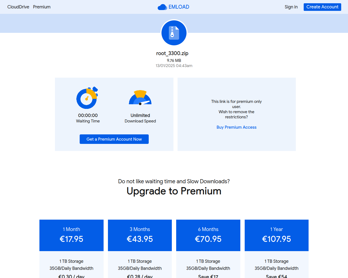Screen dimensions: 348x278
Task: Click the waiting time and Slow Downloads subheading
Action: tap(174, 181)
